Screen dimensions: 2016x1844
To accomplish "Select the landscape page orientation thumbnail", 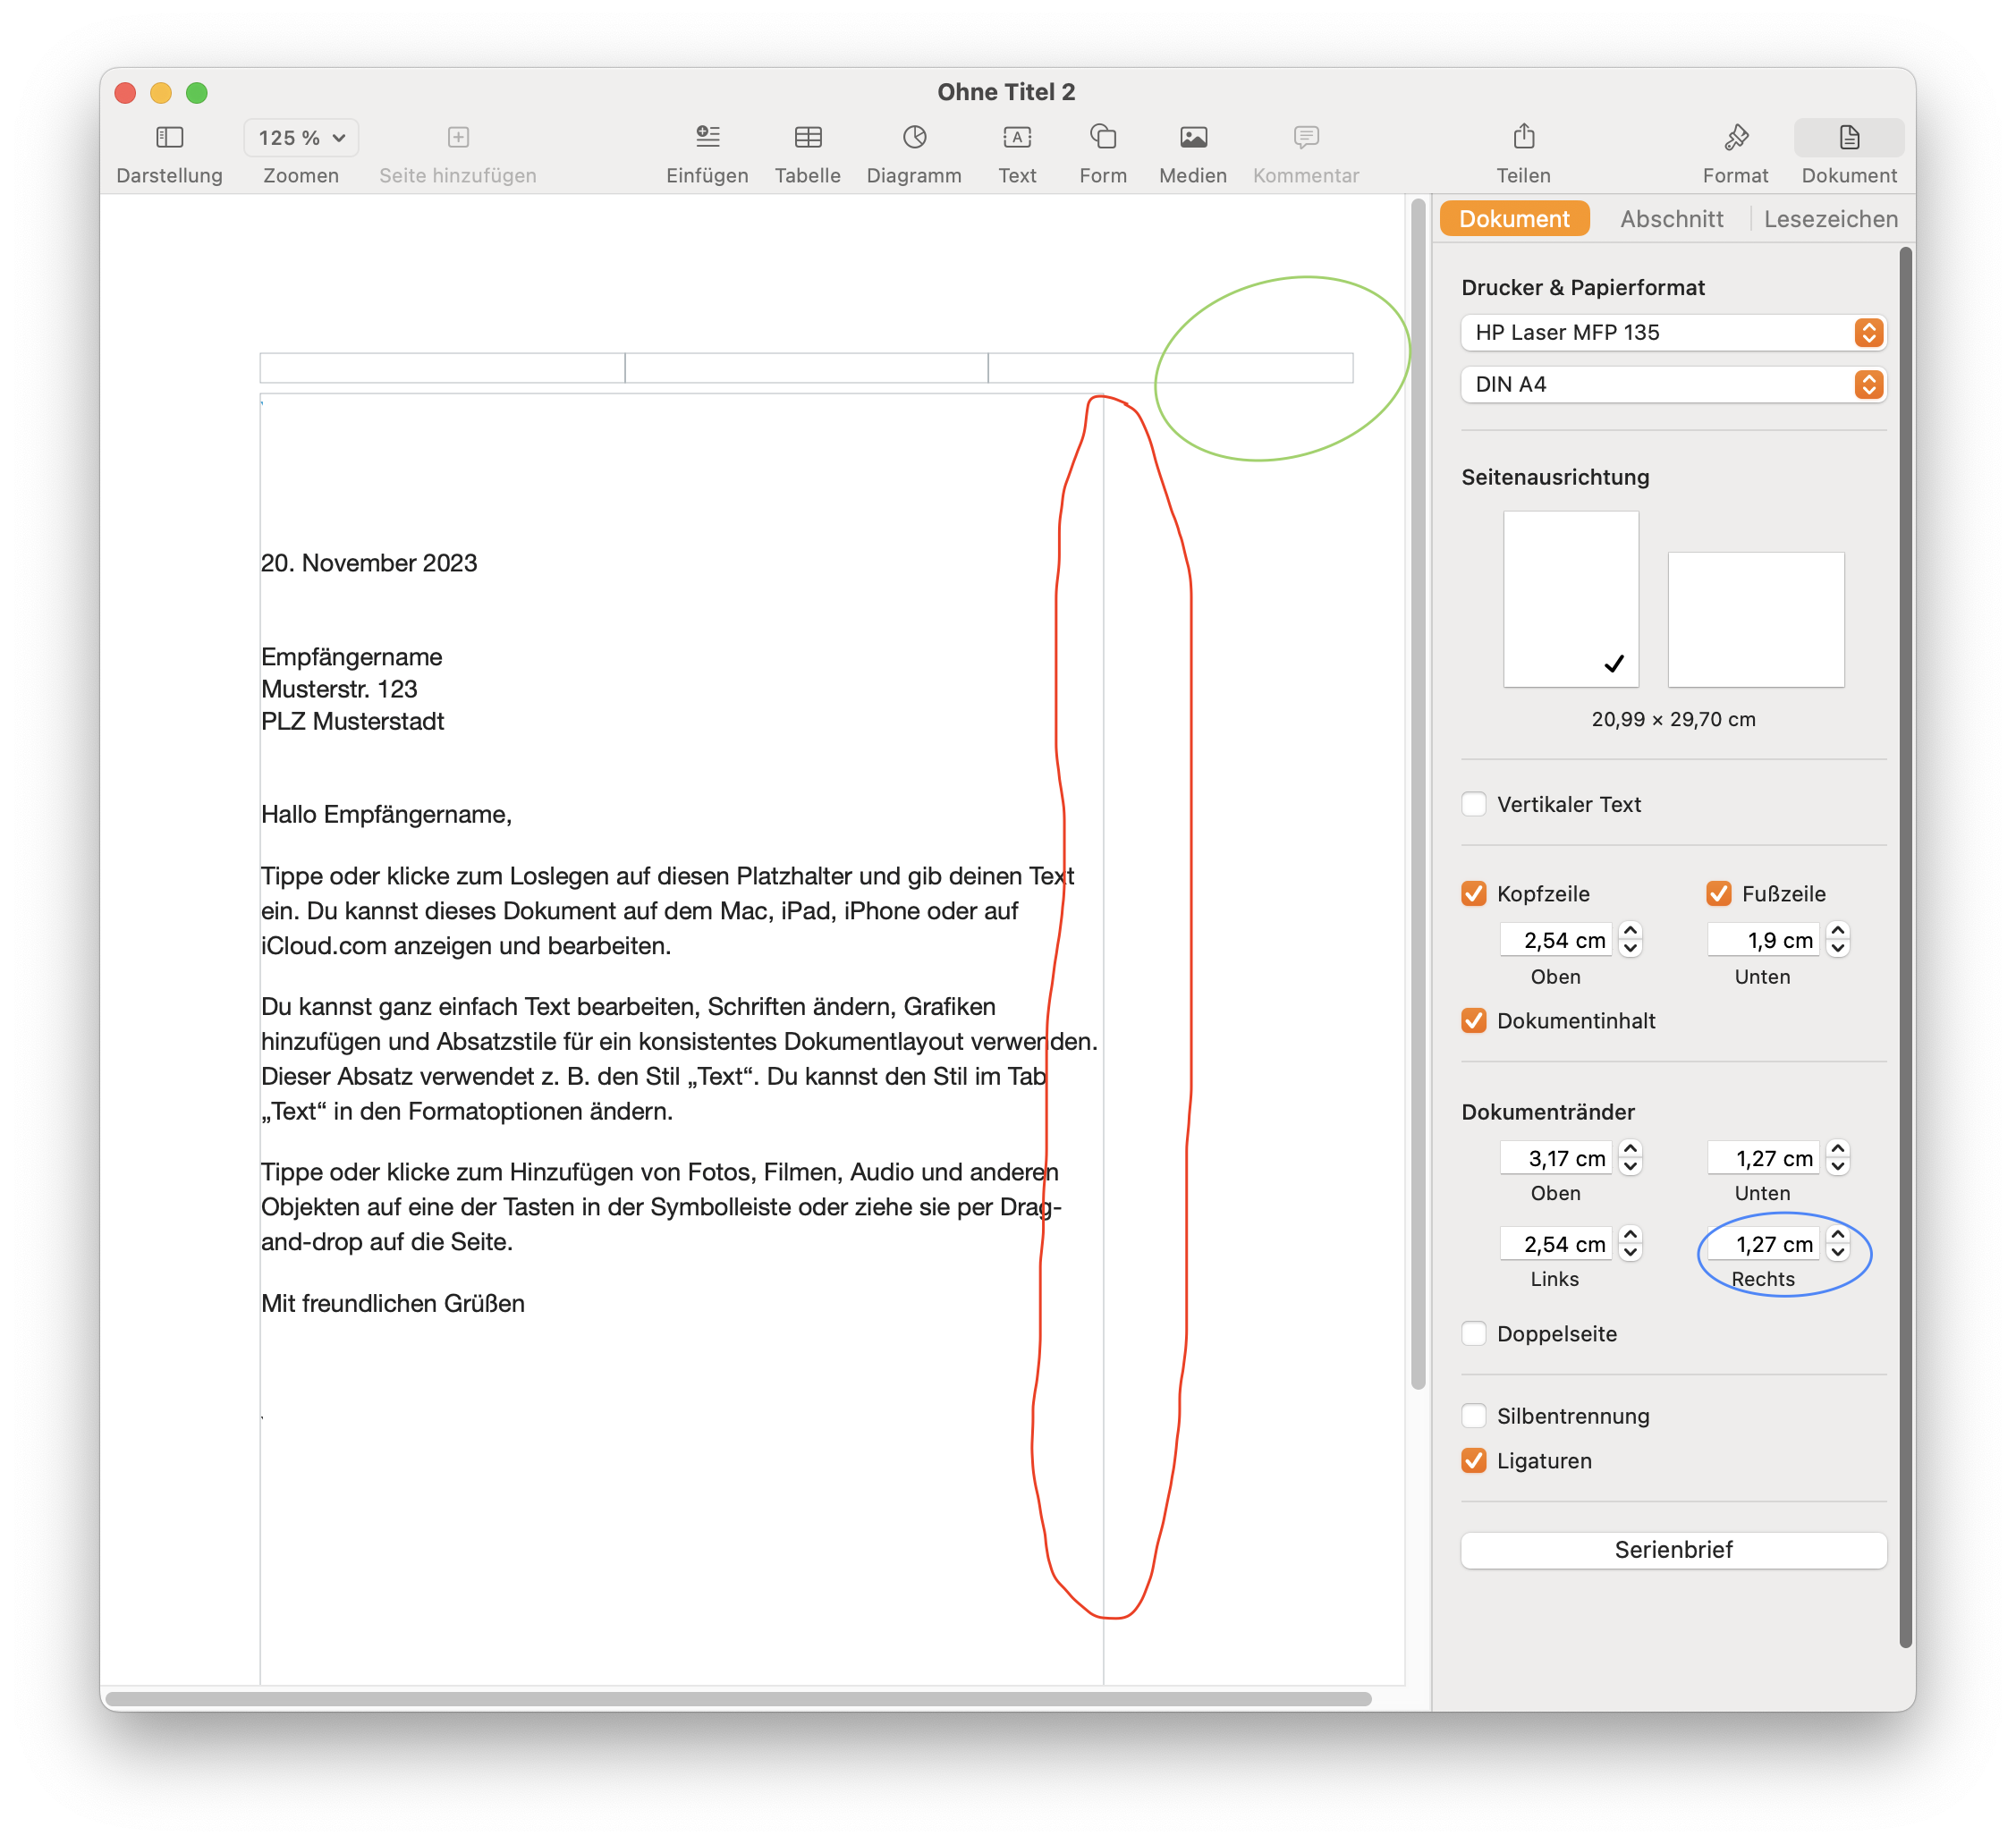I will tap(1755, 619).
